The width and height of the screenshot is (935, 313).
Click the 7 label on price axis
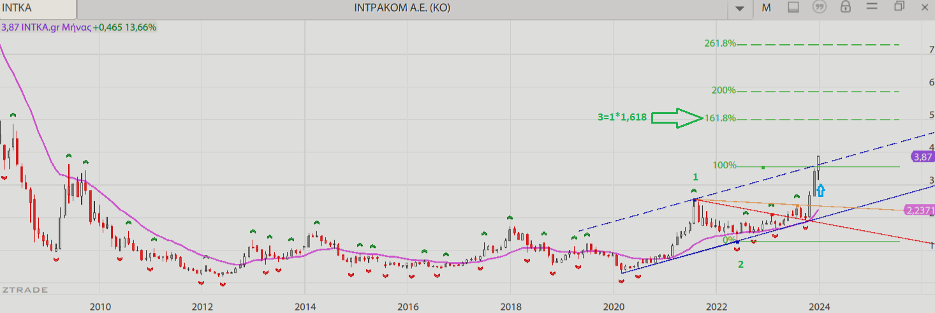(x=932, y=50)
